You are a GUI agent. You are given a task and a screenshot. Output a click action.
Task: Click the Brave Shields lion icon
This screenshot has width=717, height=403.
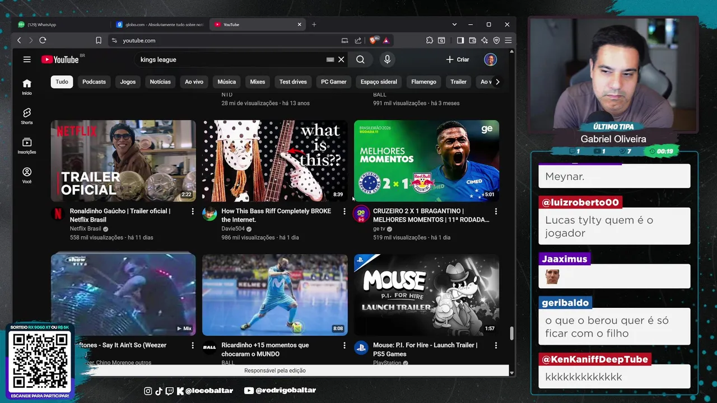[x=373, y=40]
